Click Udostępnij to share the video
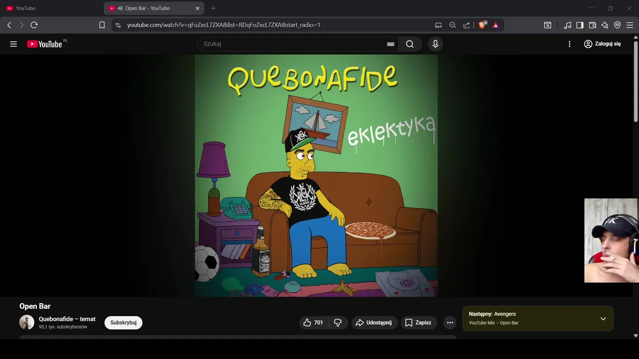This screenshot has height=359, width=639. [x=374, y=323]
